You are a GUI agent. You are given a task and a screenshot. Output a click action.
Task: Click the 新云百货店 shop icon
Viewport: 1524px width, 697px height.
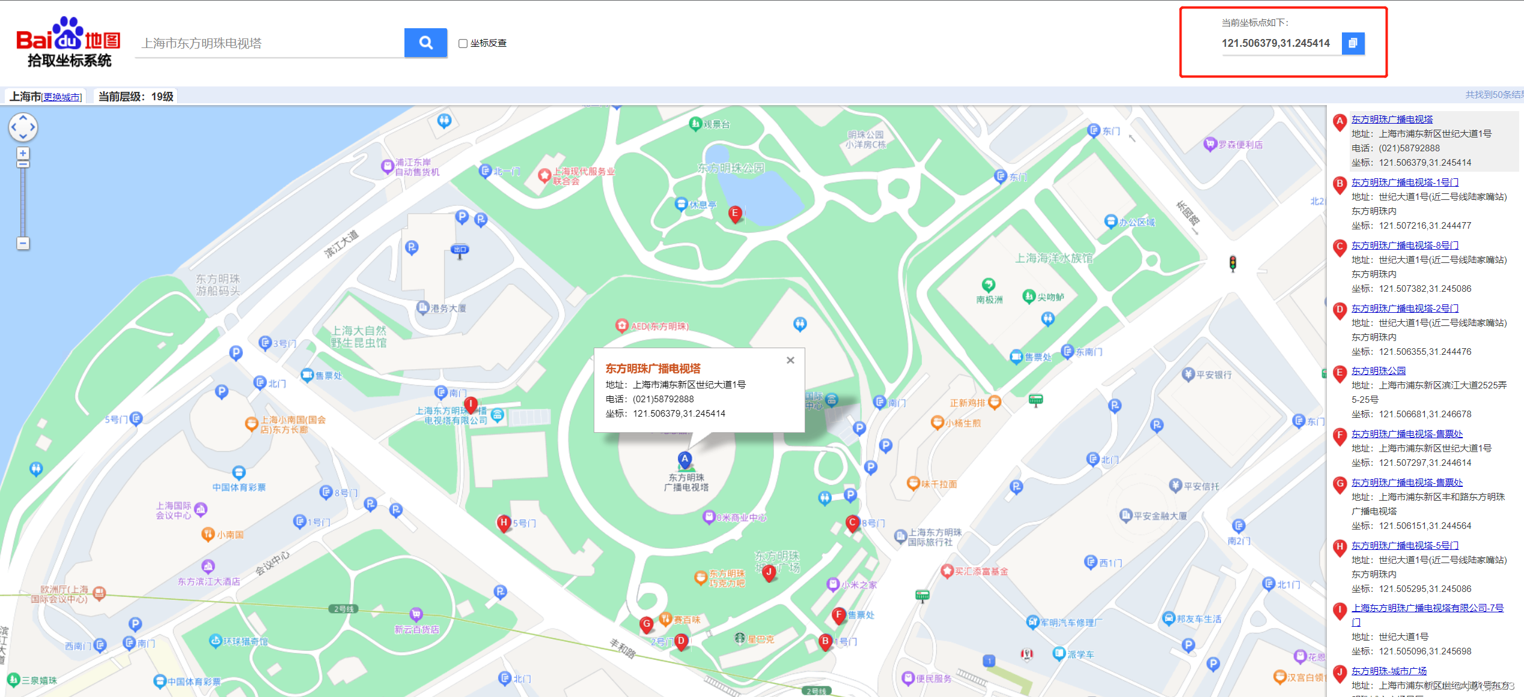416,614
